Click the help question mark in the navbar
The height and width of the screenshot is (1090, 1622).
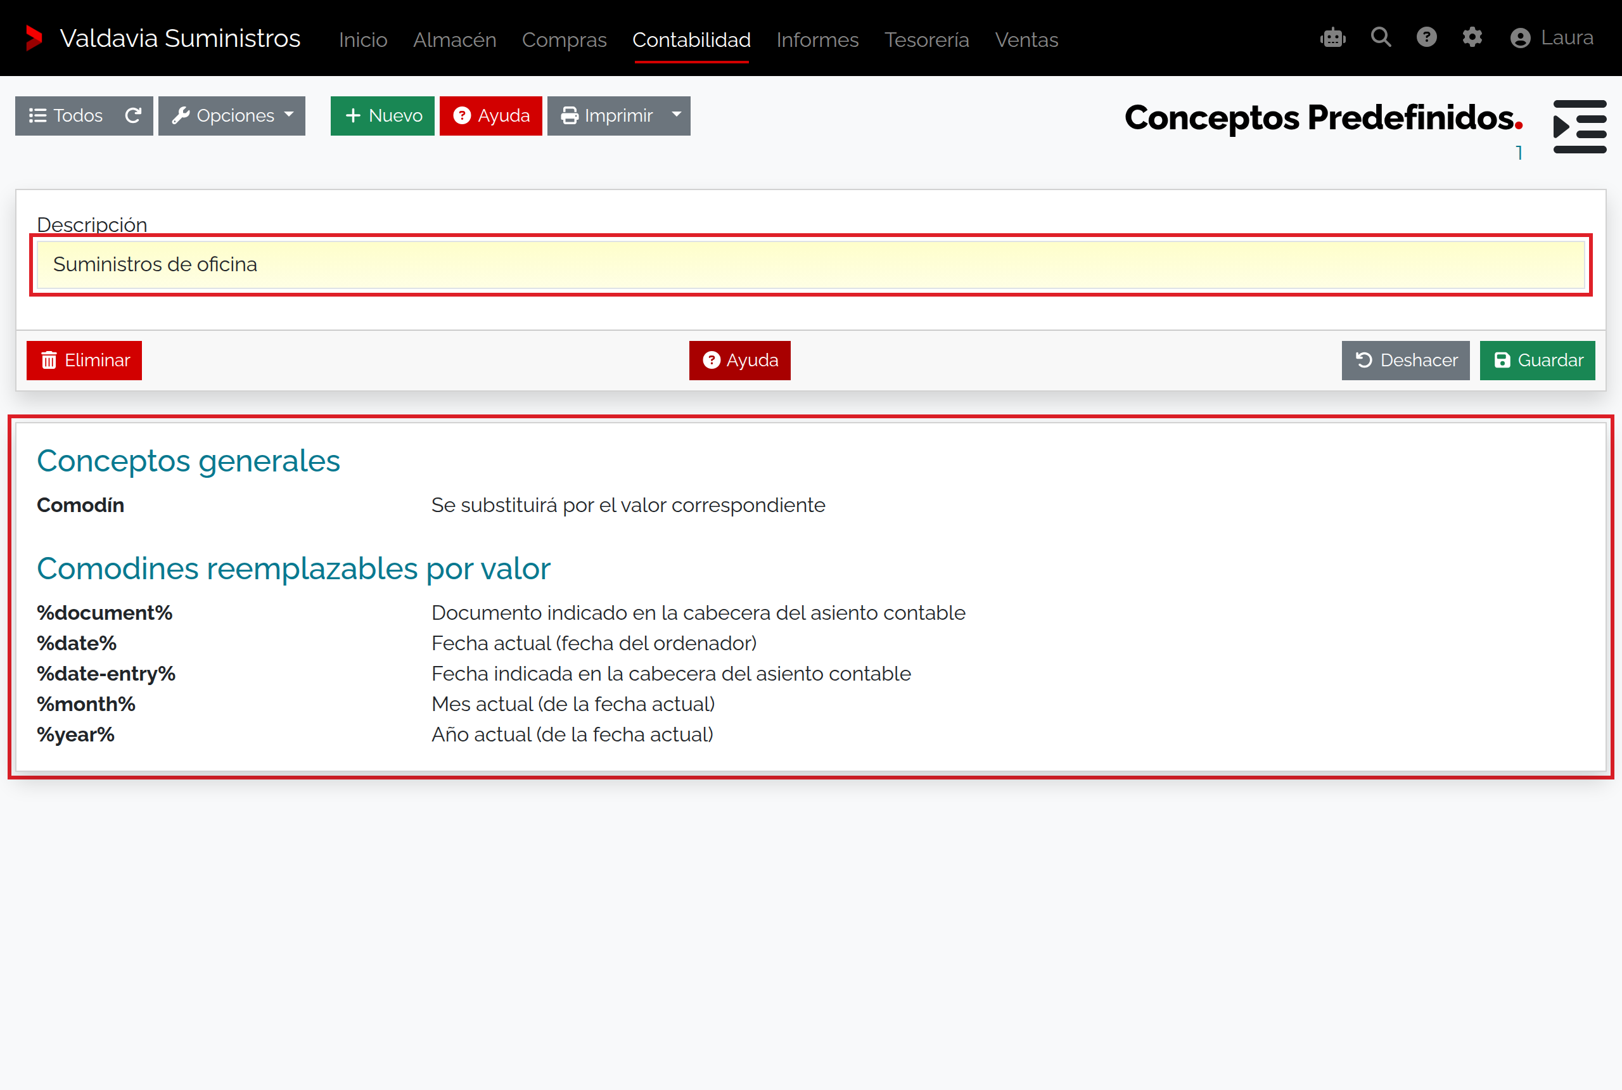[x=1426, y=37]
